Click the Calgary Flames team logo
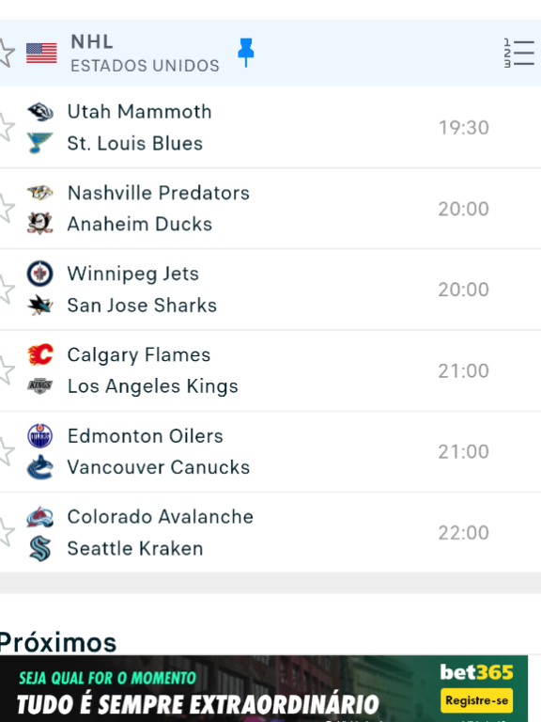This screenshot has width=541, height=722. [40, 355]
